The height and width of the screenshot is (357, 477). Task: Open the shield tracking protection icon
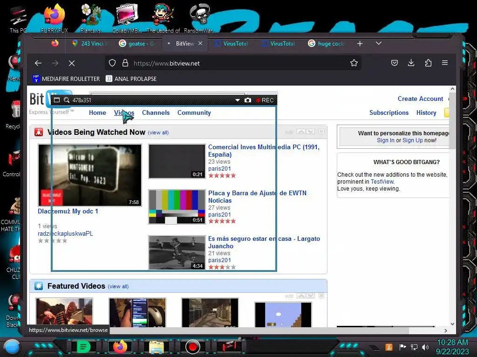click(x=112, y=63)
